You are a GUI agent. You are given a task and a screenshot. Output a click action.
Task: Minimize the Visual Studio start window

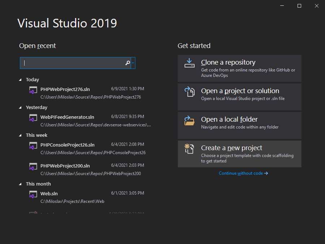(x=282, y=6)
